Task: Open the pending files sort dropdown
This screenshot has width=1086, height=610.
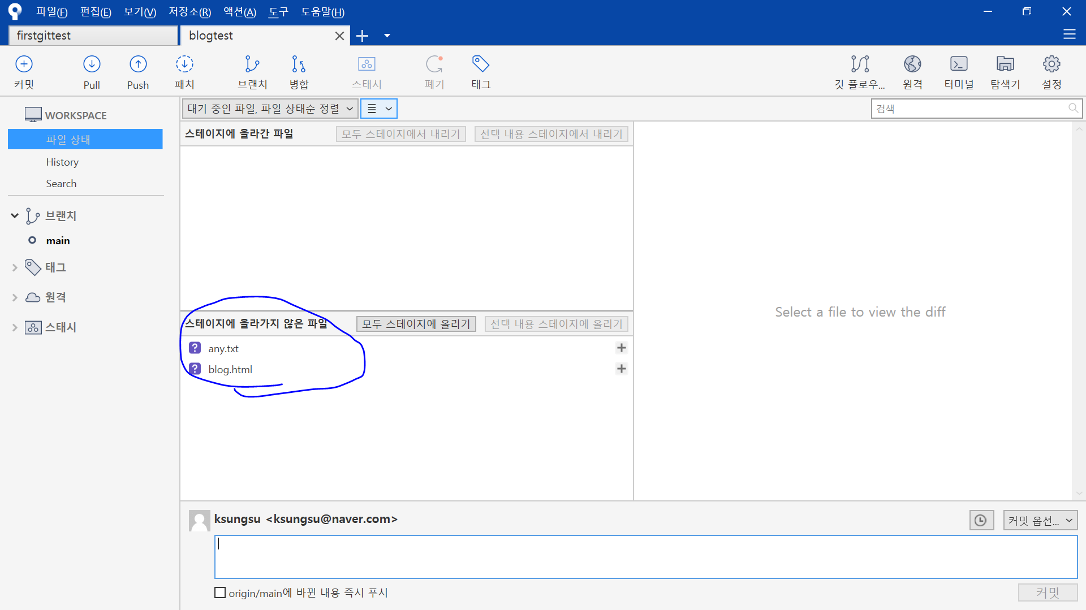Action: click(x=270, y=109)
